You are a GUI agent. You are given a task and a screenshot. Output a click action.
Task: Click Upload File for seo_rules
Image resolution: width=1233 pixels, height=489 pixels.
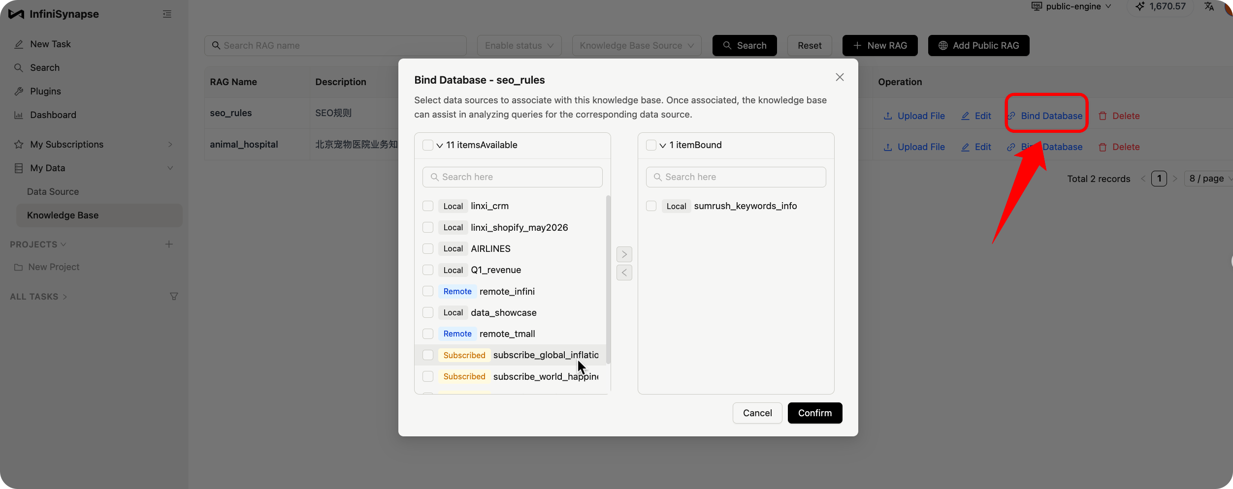[x=914, y=116]
